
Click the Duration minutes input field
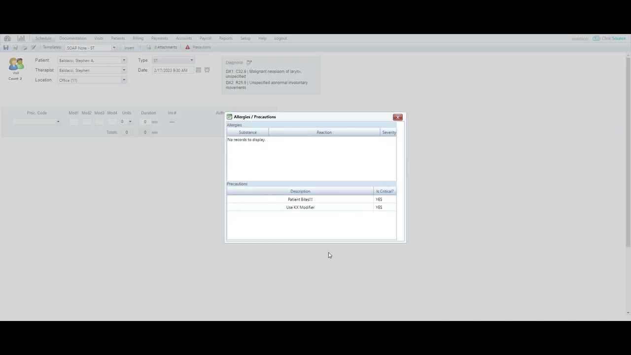tap(144, 122)
